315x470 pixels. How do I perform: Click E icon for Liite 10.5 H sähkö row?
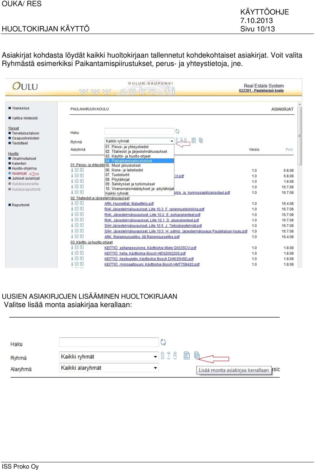tap(82, 231)
